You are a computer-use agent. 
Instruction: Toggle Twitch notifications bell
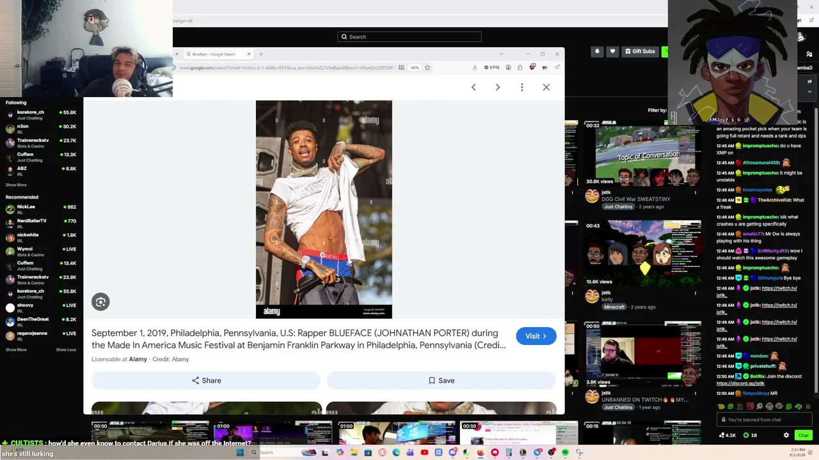coord(597,51)
